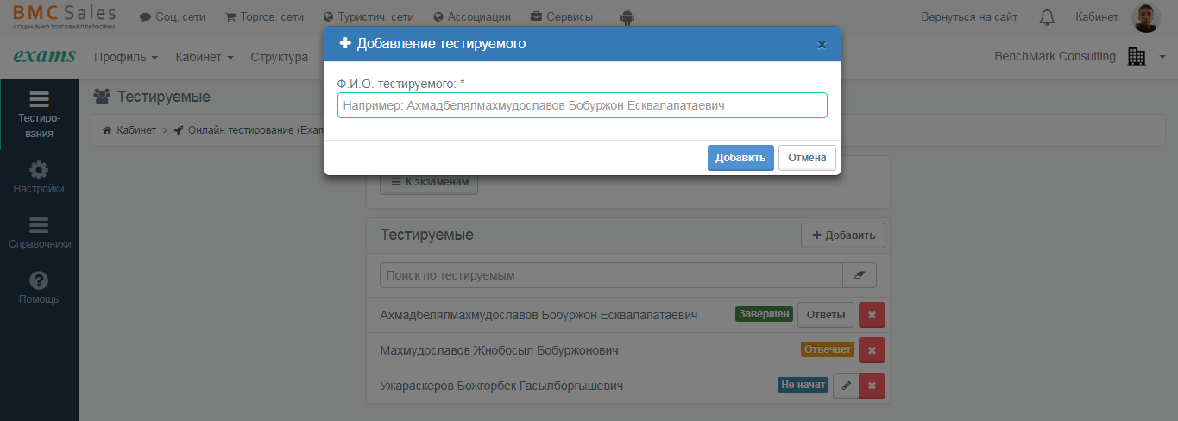The width and height of the screenshot is (1178, 421).
Task: Expand the BenchMark Consulting company dropdown arrow
Action: coord(1162,58)
